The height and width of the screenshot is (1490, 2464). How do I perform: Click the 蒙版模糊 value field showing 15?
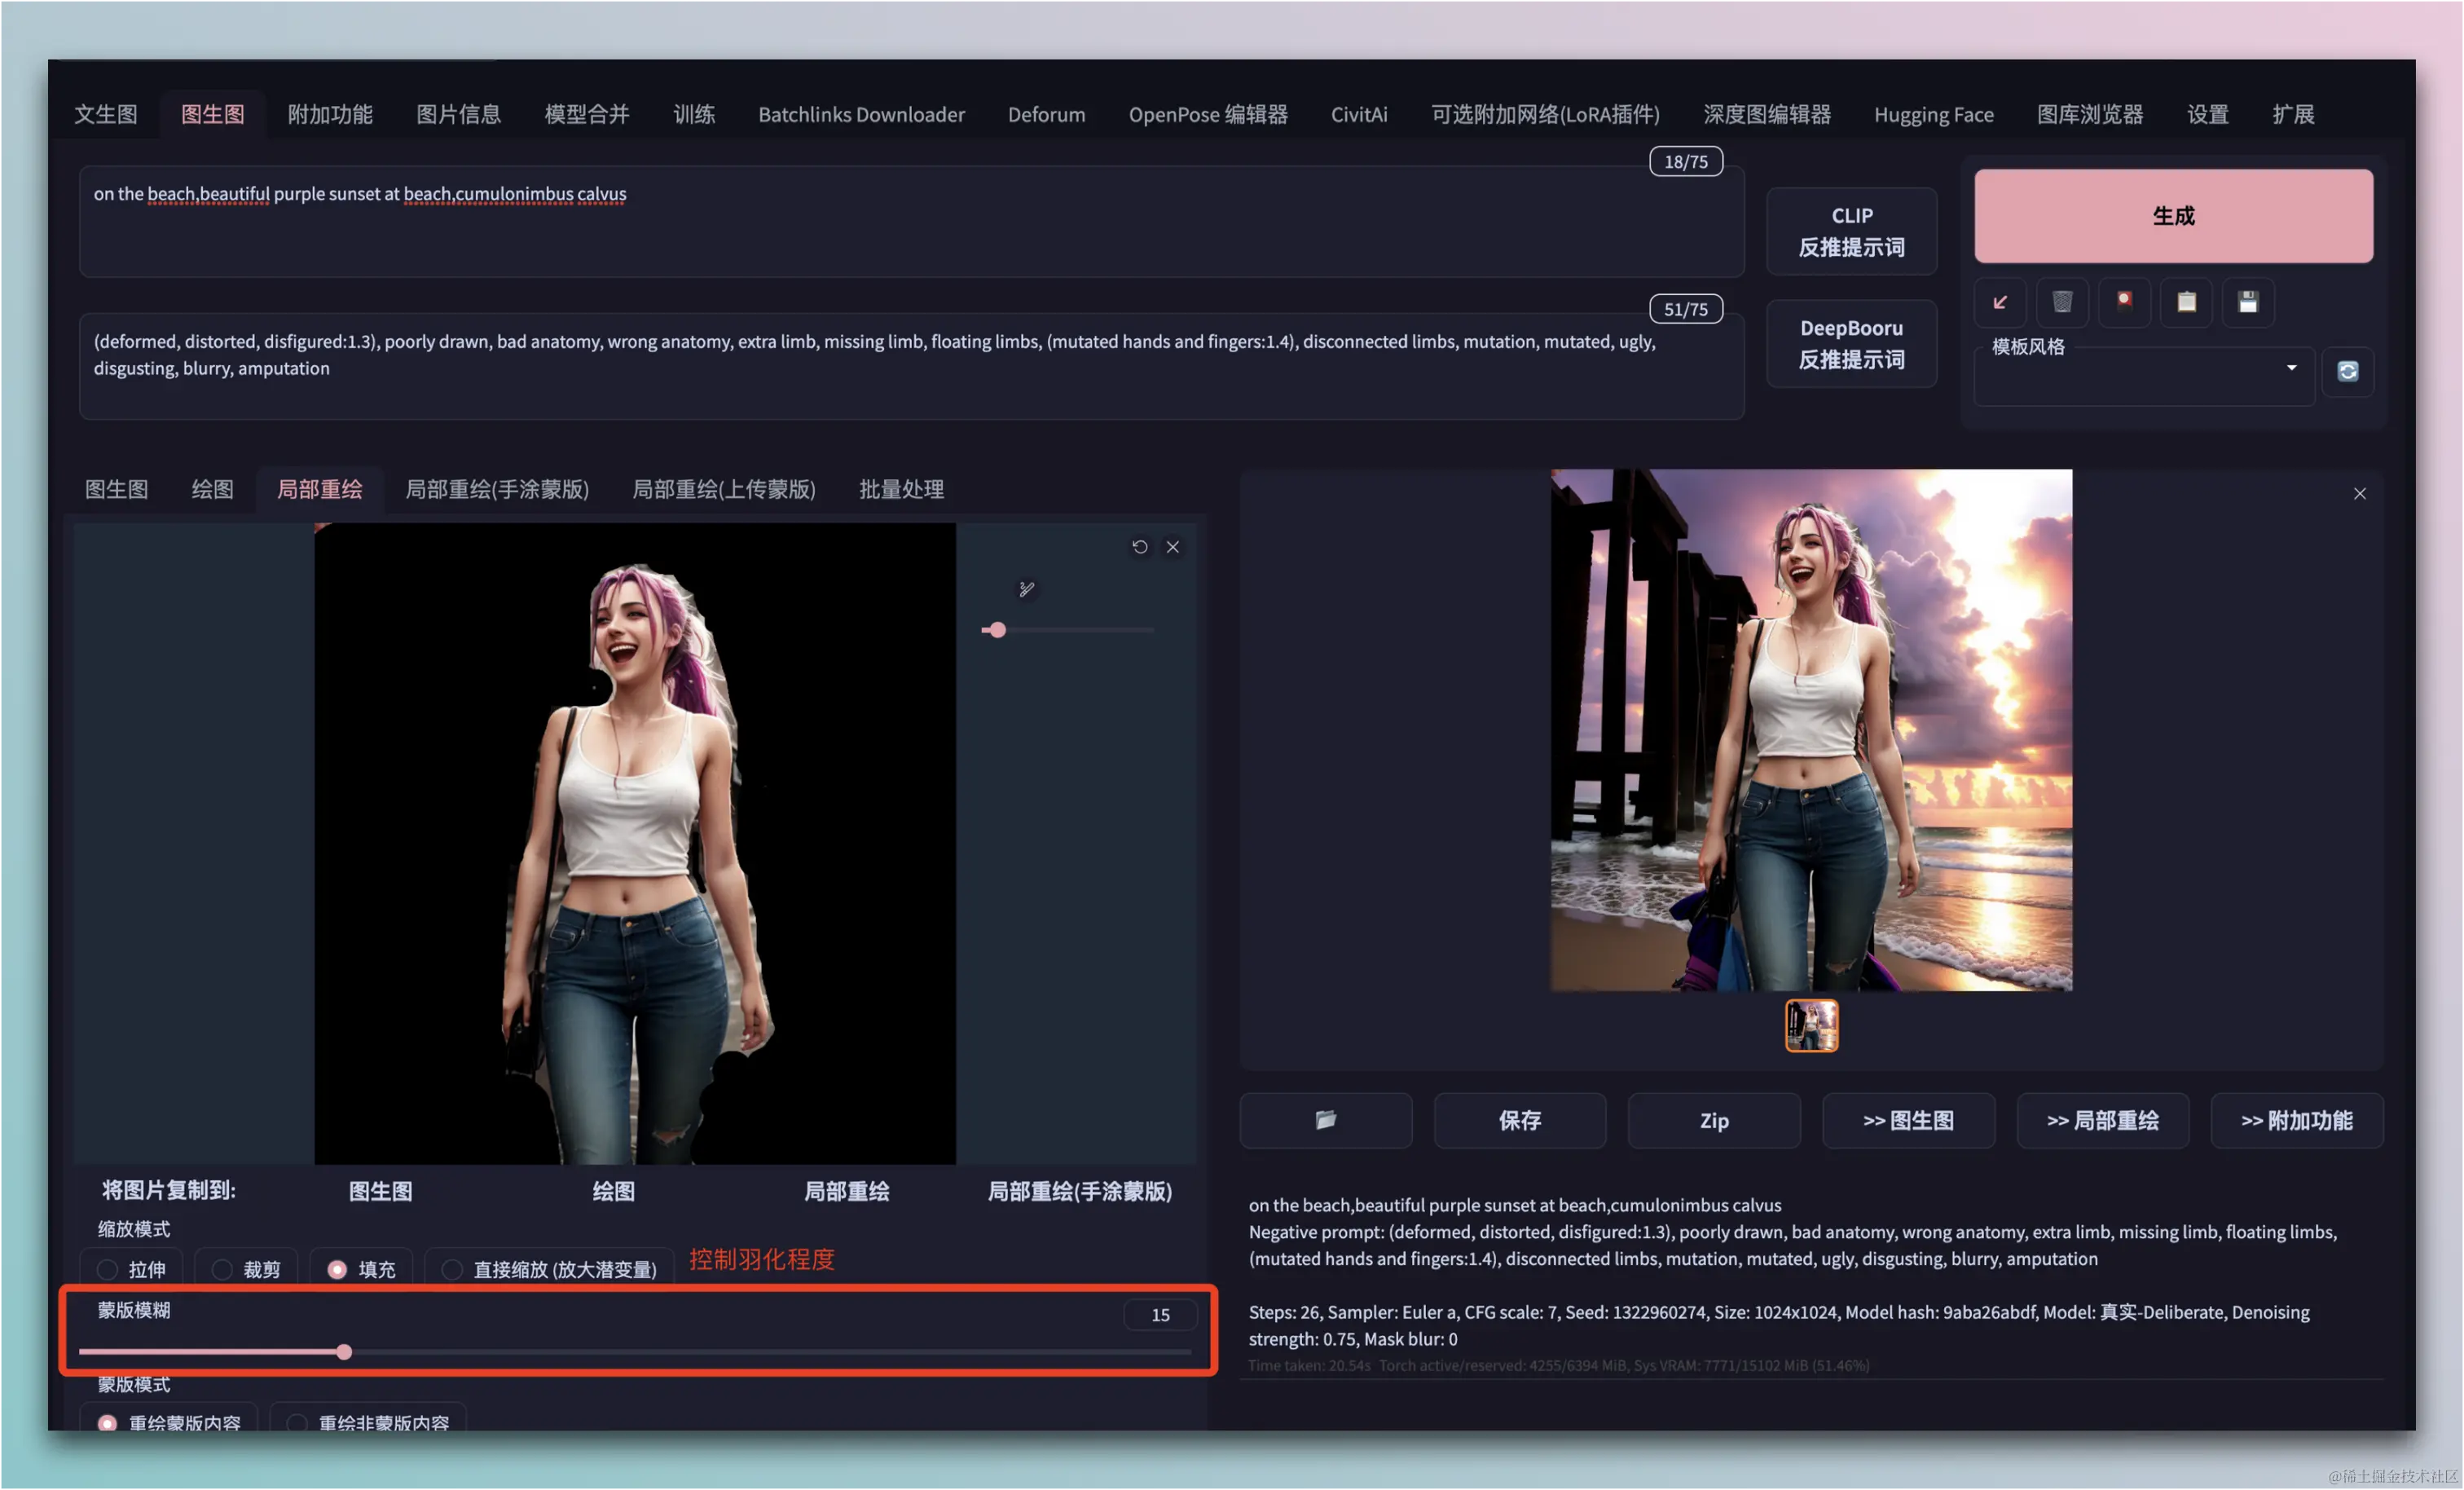click(1160, 1315)
